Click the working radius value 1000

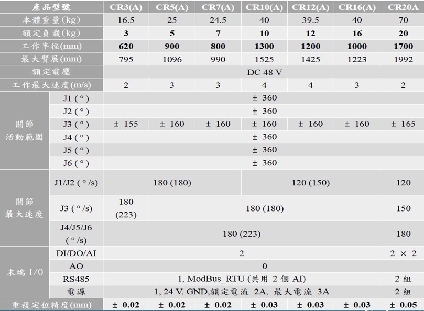point(357,46)
